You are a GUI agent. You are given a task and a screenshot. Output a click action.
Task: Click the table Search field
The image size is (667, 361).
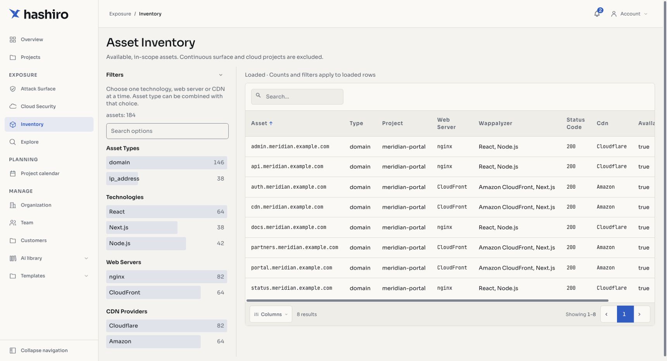(297, 97)
